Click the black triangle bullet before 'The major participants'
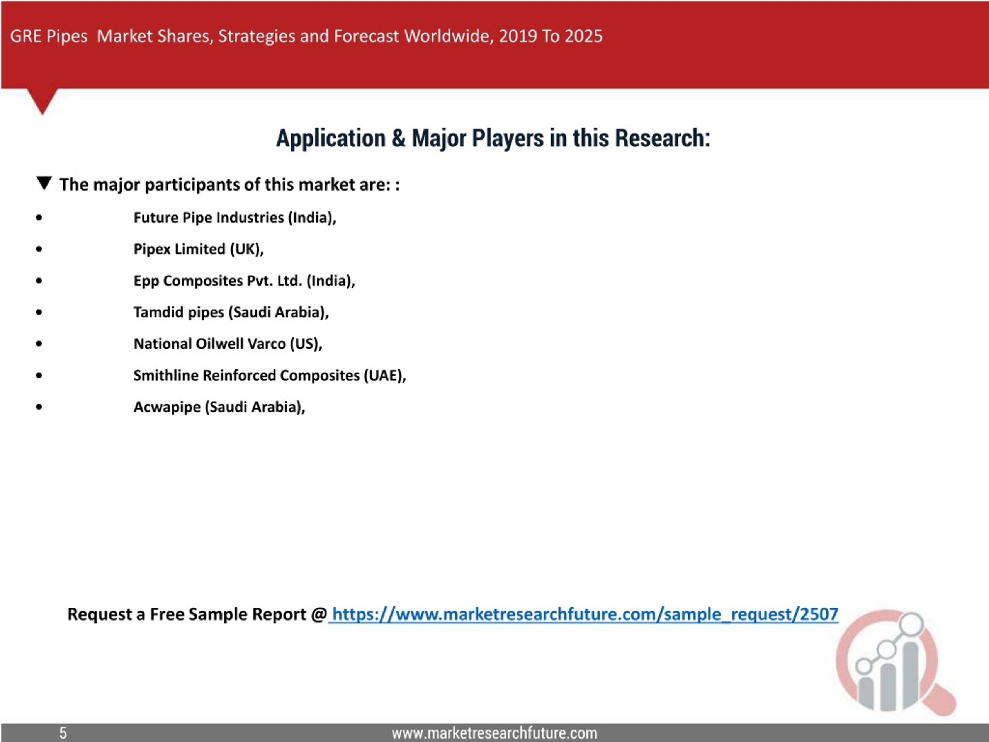 tap(44, 183)
